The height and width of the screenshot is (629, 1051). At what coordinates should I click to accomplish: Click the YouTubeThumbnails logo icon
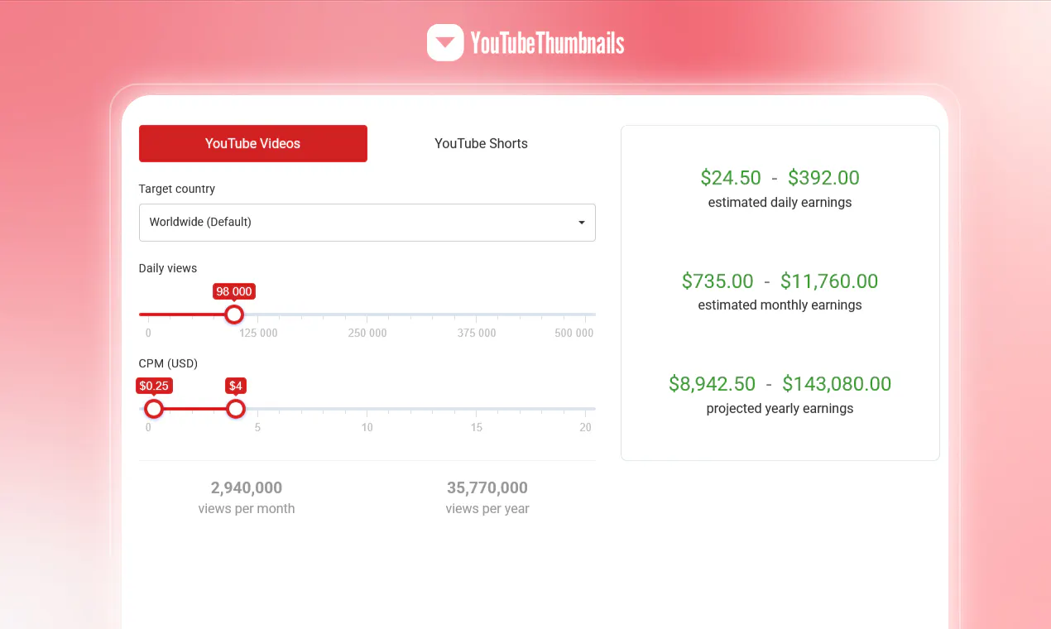(445, 42)
